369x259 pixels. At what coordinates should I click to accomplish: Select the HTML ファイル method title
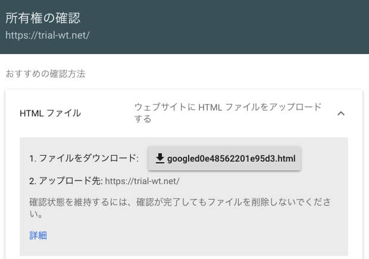click(51, 113)
